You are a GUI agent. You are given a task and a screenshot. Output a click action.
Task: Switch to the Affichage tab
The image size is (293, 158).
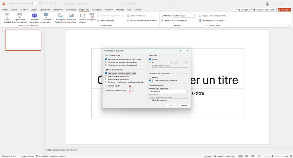[120, 10]
